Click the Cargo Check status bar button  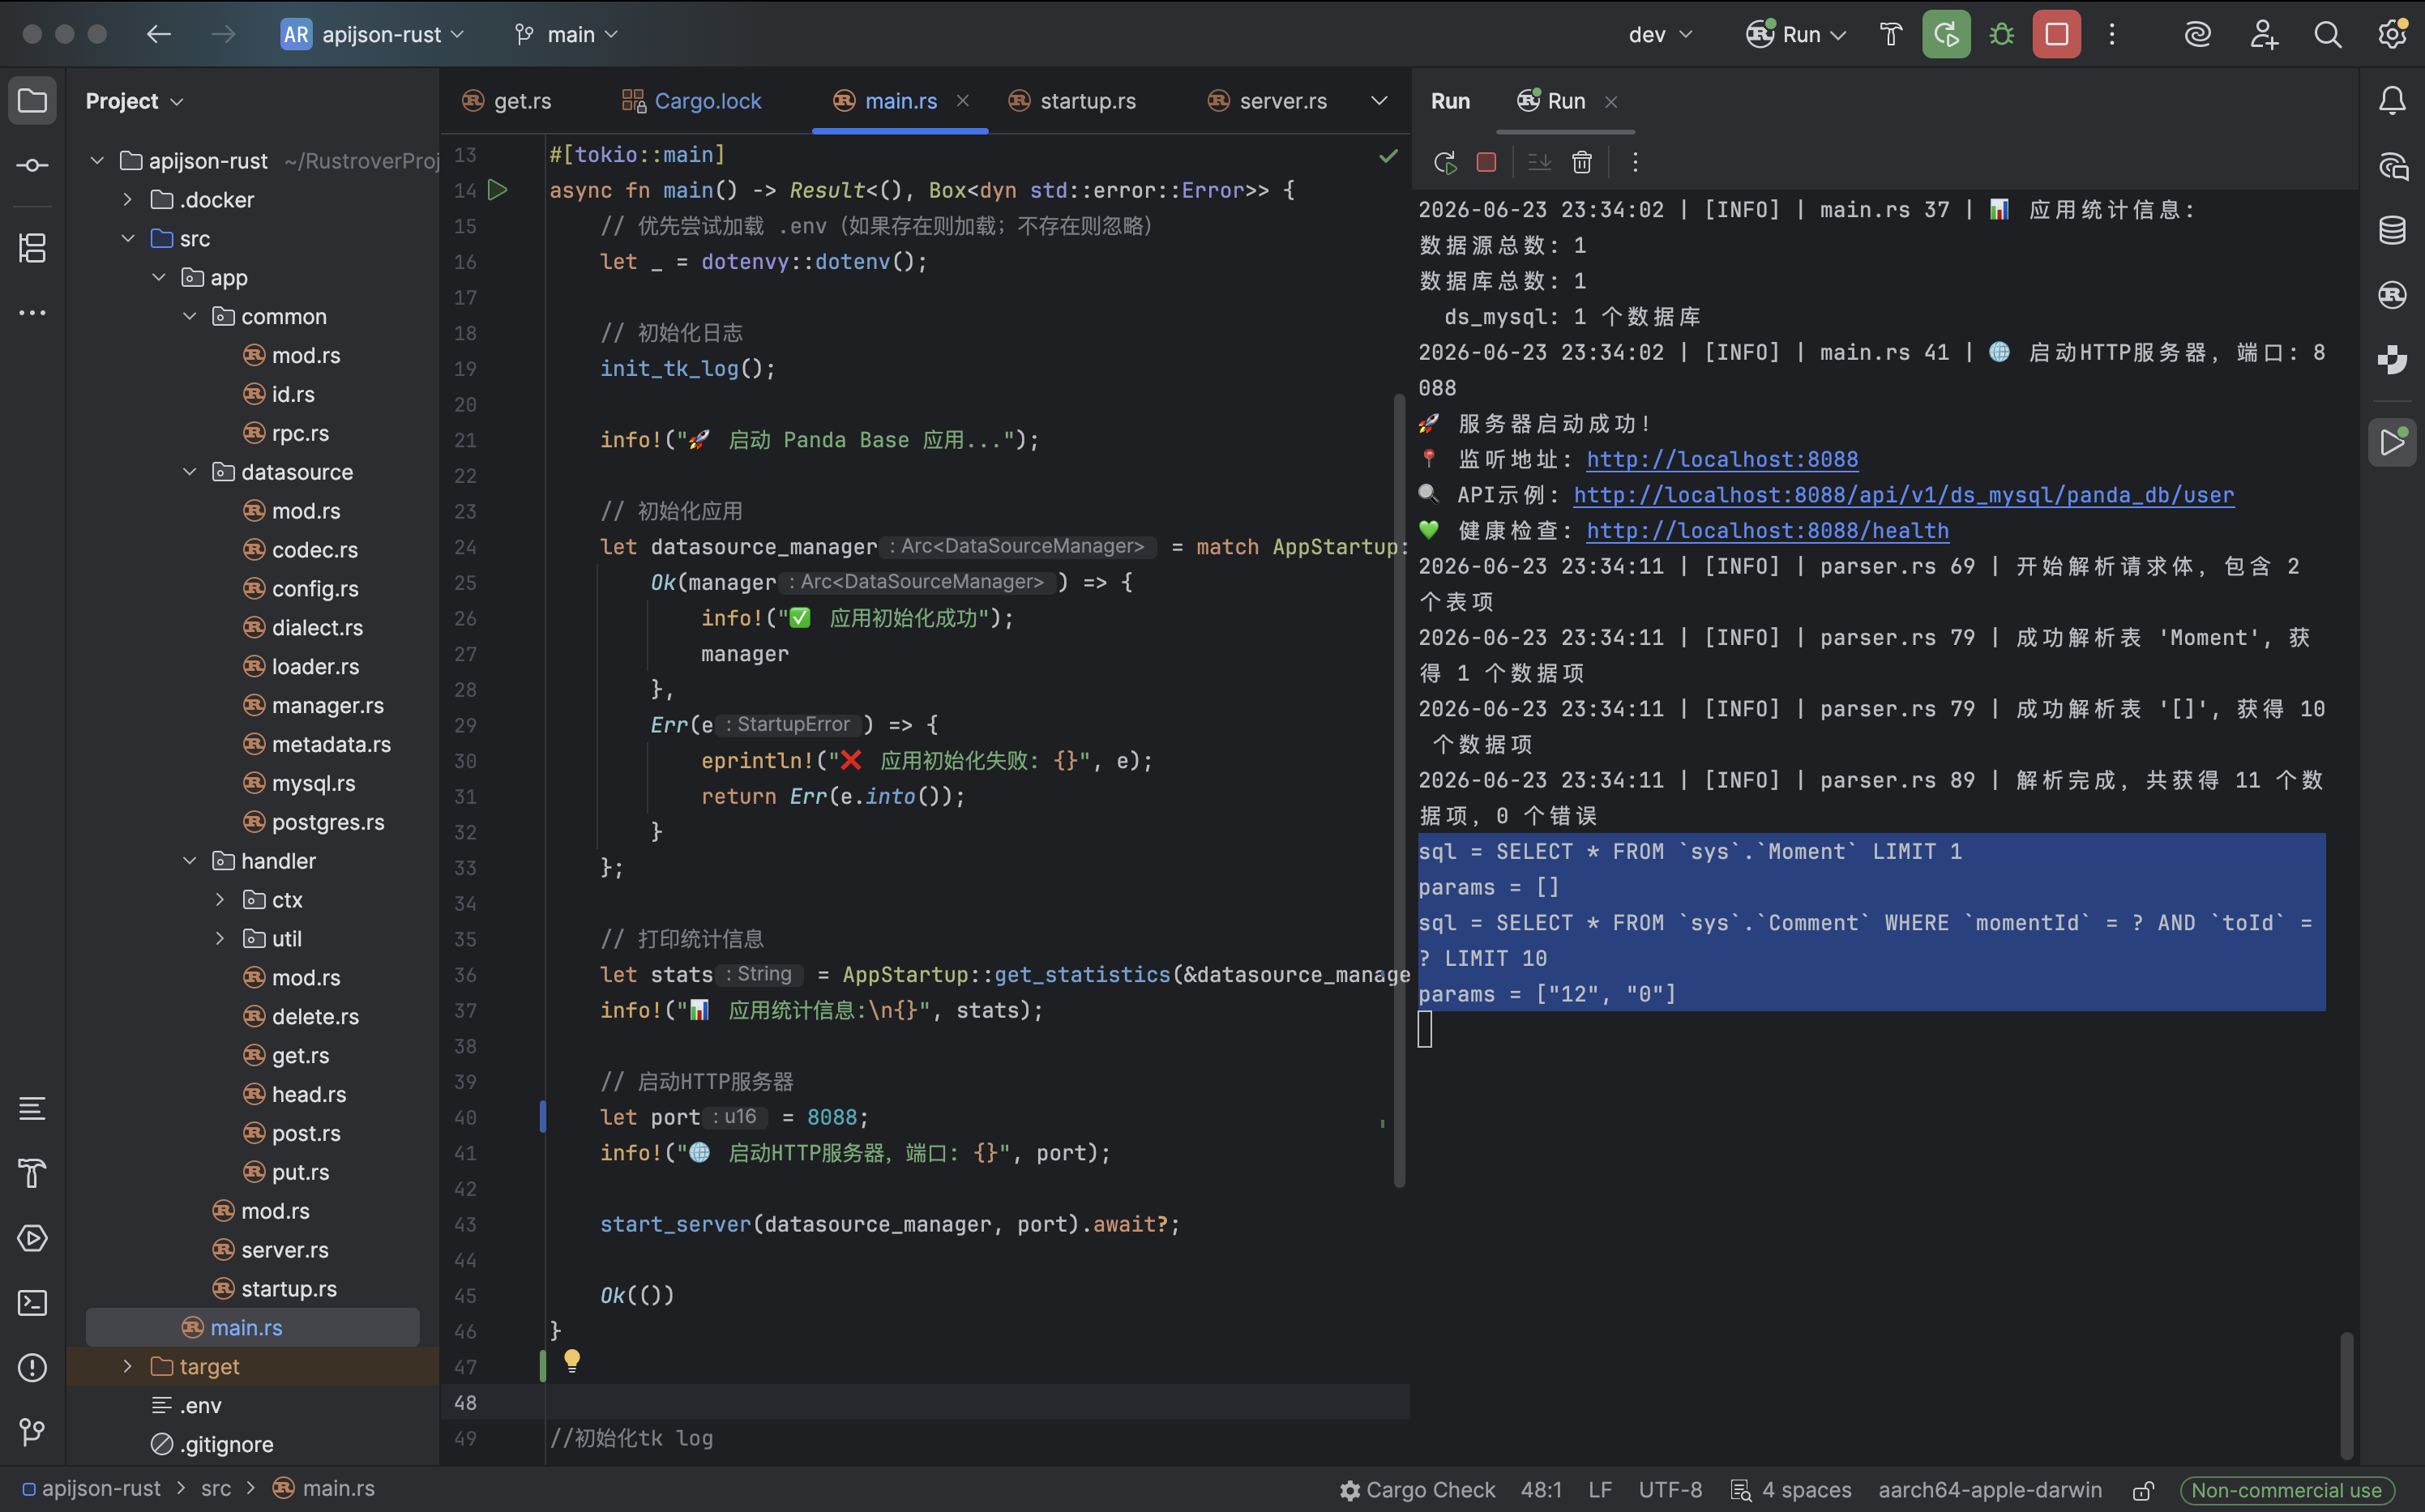(x=1418, y=1490)
